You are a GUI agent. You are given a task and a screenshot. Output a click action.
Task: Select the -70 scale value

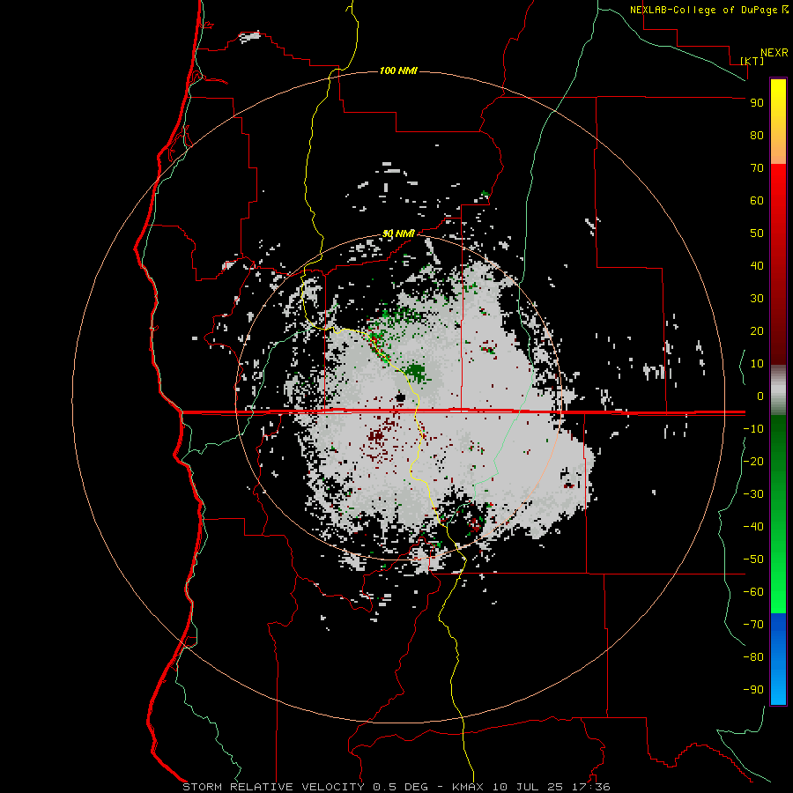[753, 625]
